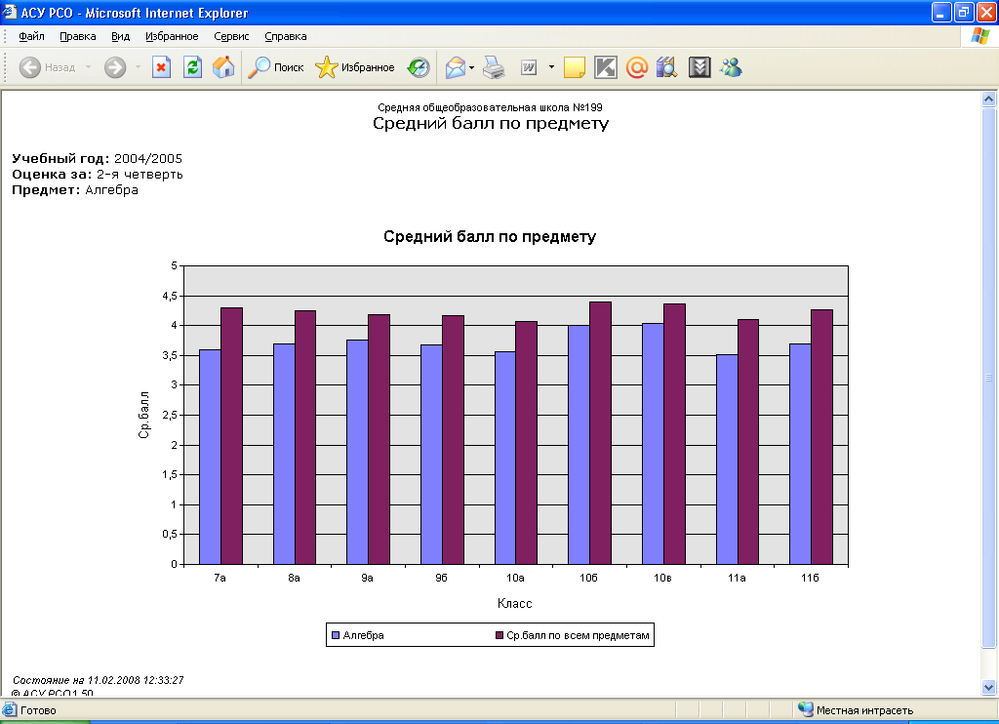Open the History (journal) icon
Viewport: 999px width, 724px height.
tap(419, 67)
